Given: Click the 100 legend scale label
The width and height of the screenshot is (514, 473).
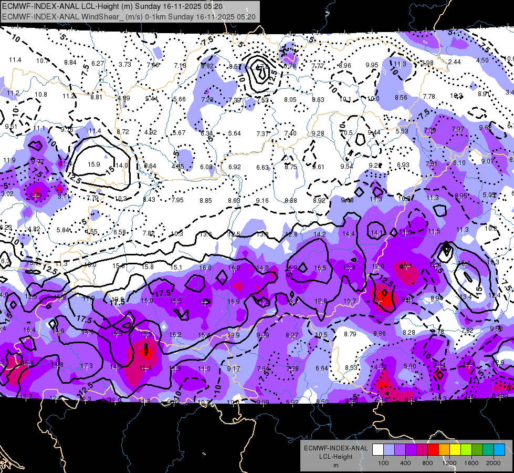Looking at the screenshot, I should (383, 463).
